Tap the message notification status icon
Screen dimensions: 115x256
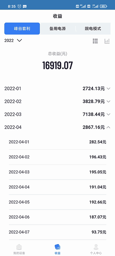(25, 6)
